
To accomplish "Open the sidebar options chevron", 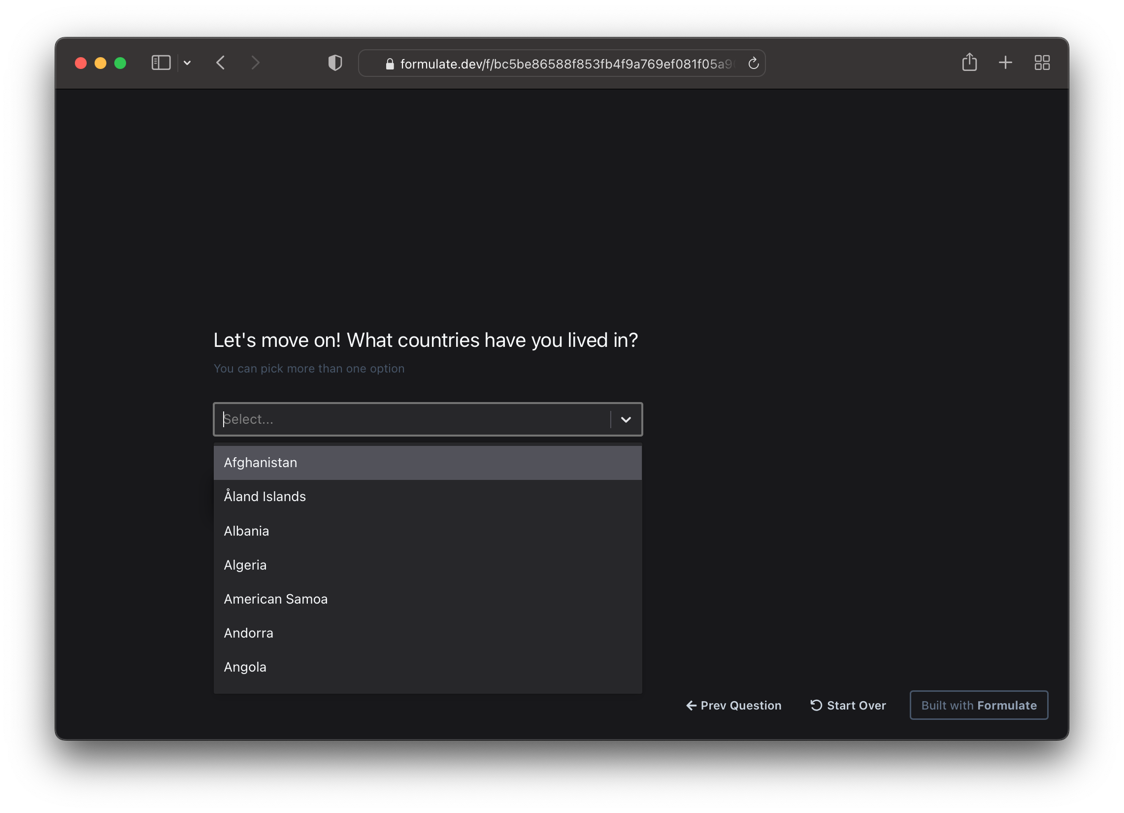I will [x=187, y=63].
